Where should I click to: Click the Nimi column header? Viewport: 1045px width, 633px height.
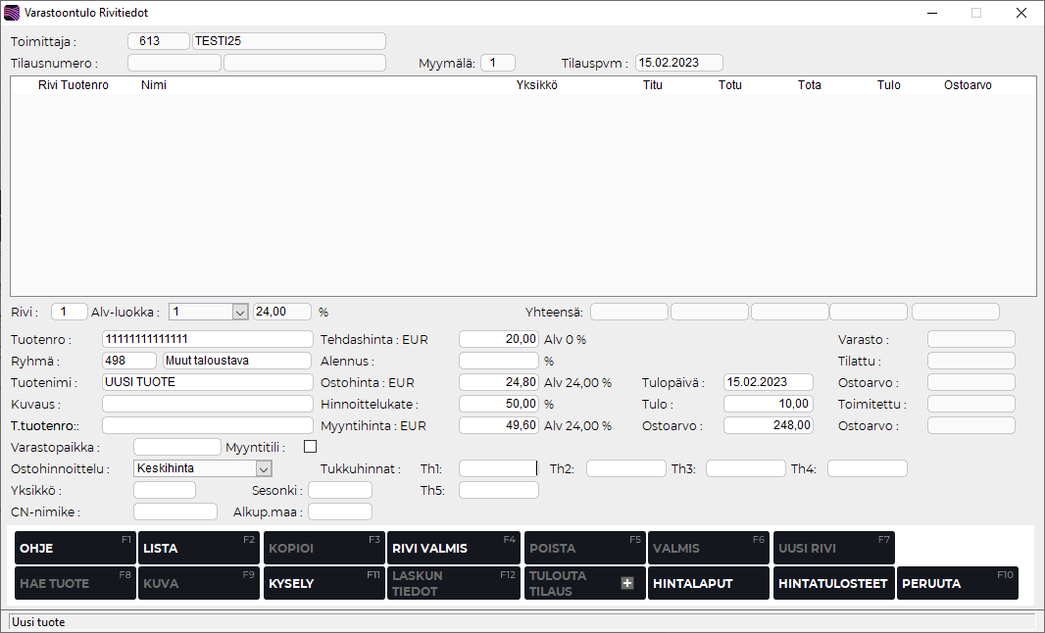click(154, 85)
